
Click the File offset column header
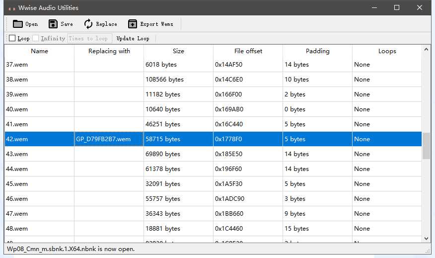[248, 51]
